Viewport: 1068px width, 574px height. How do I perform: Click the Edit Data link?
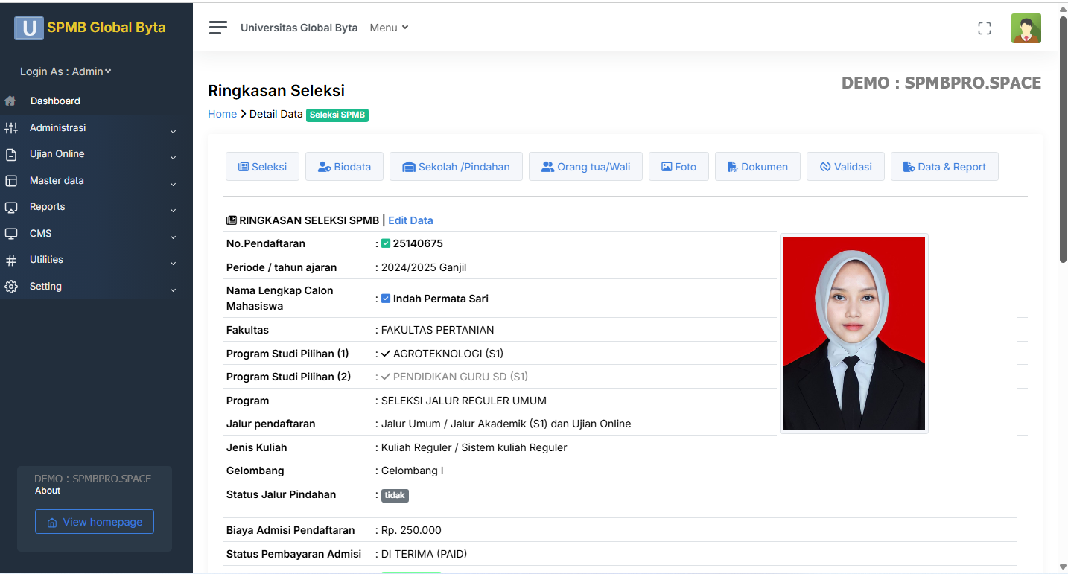[x=410, y=220]
